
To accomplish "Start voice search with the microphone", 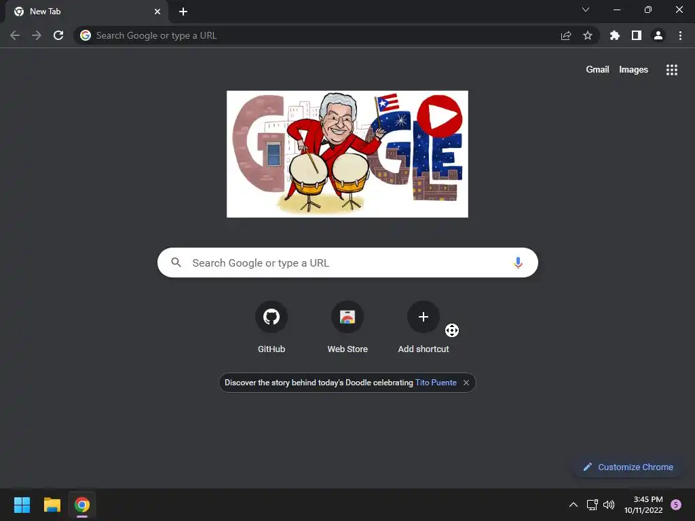I will click(518, 263).
